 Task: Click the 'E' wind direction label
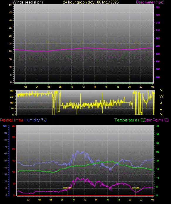(x=161, y=108)
